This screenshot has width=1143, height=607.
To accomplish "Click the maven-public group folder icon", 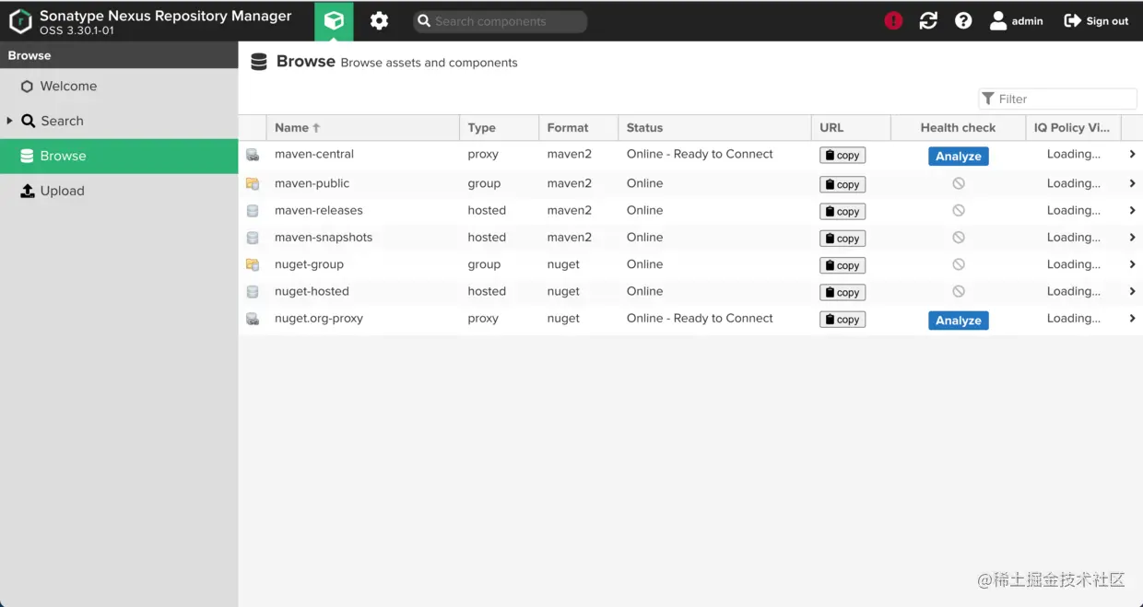I will click(253, 183).
